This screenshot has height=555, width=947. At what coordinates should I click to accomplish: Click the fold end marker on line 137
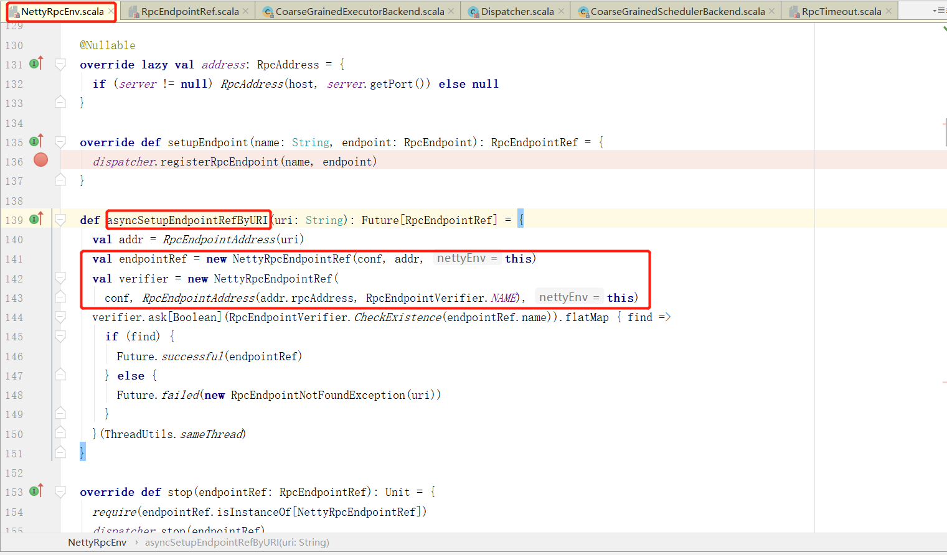[60, 180]
